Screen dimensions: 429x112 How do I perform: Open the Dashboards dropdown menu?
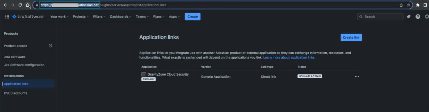point(120,16)
